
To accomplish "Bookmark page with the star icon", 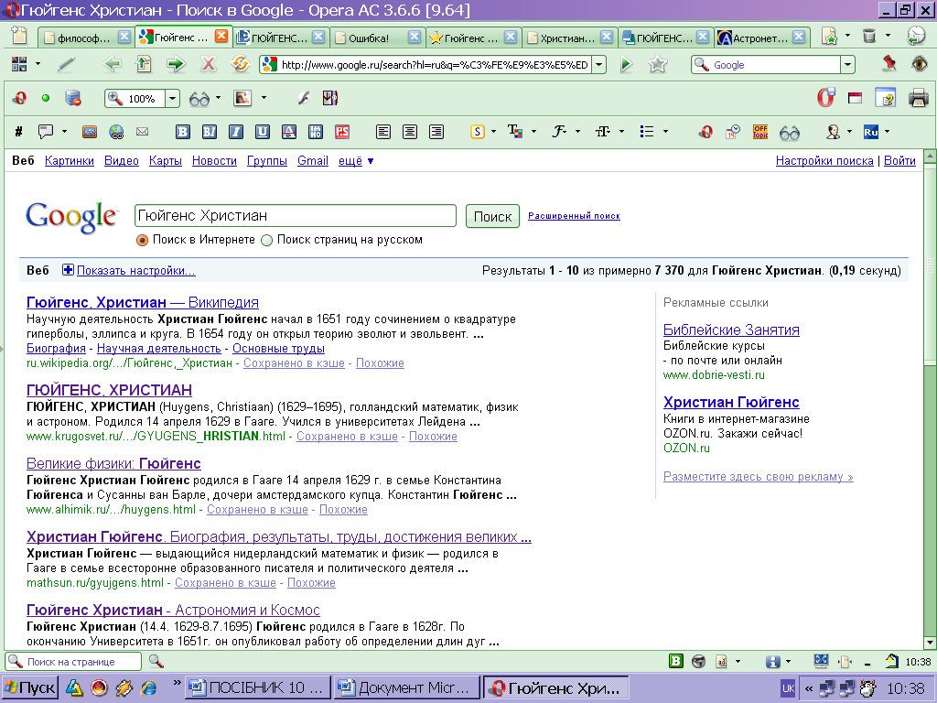I will [x=657, y=65].
